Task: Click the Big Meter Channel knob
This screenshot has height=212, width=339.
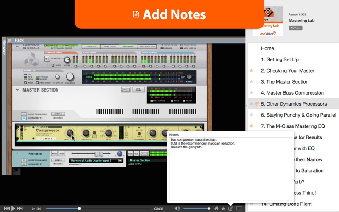Action: pyautogui.click(x=70, y=77)
